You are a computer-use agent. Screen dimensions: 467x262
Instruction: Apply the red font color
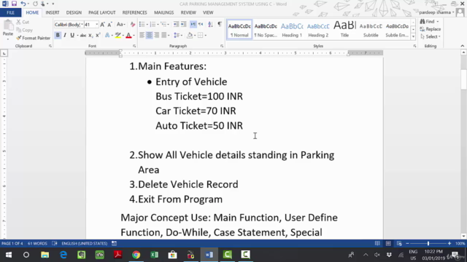128,36
